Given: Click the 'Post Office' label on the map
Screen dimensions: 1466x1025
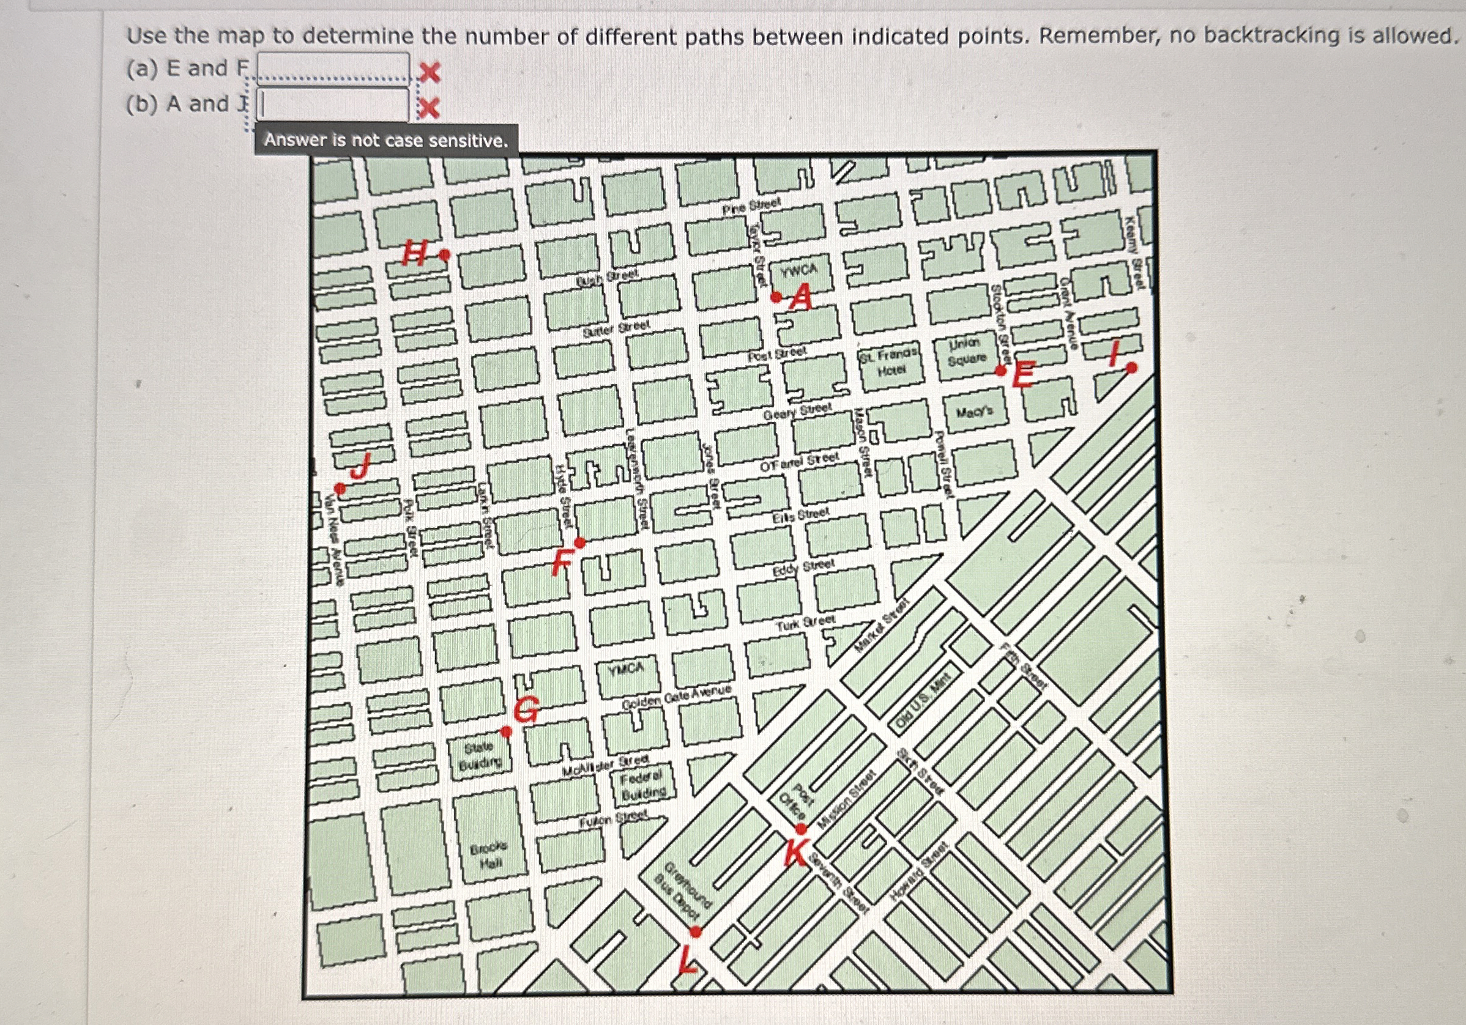Looking at the screenshot, I should (x=798, y=803).
